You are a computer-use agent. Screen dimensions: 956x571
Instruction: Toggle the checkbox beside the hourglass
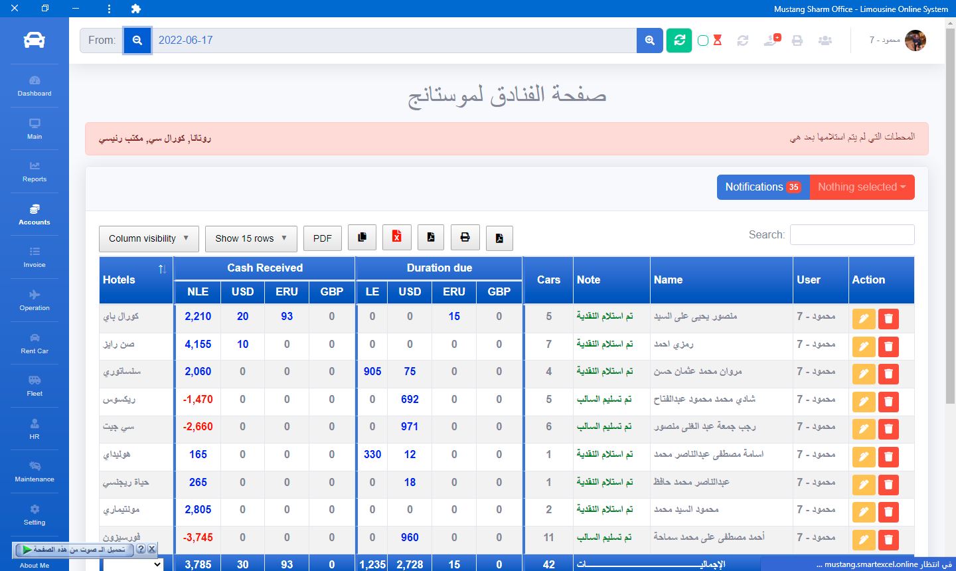click(703, 41)
